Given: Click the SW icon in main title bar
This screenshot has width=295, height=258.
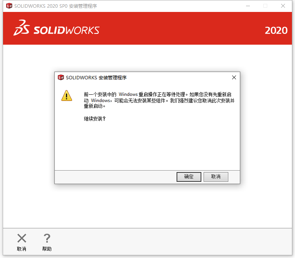Looking at the screenshot, I should [x=9, y=6].
